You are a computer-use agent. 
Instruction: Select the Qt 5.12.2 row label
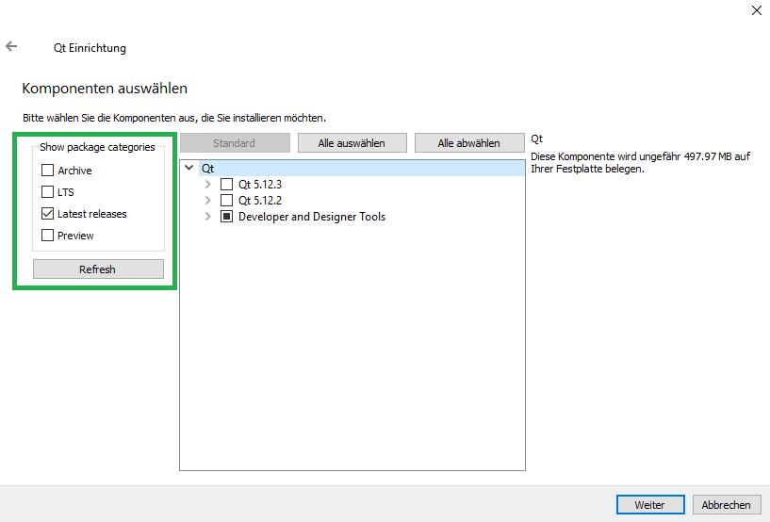pos(260,201)
